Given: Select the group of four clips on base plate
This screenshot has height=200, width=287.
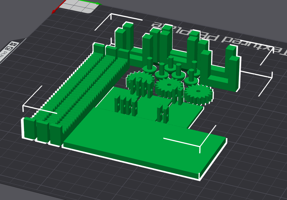Looking at the screenshot, I should 126,105.
